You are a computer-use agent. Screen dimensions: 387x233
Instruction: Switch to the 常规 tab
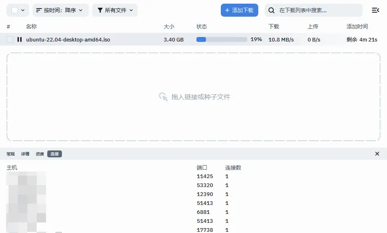click(x=11, y=154)
